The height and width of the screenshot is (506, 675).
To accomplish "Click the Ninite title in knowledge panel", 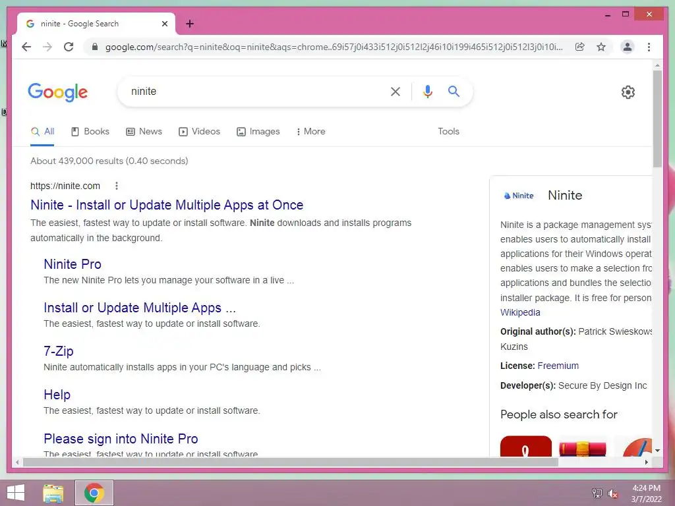I will click(x=565, y=195).
